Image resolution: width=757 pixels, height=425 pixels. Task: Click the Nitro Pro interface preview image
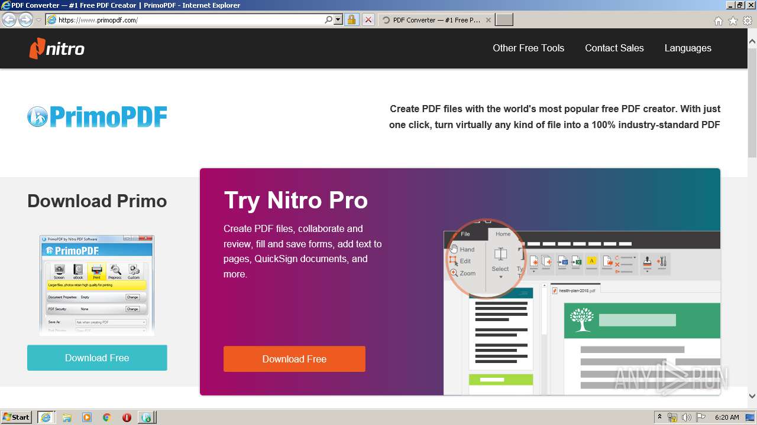[582, 307]
